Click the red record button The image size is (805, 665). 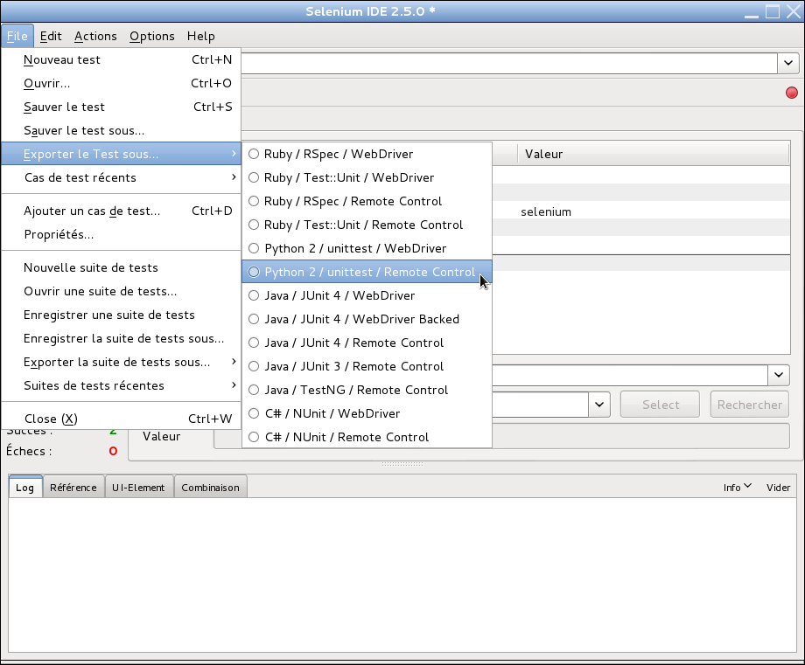tap(792, 93)
